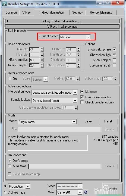Image resolution: width=126 pixels, height=196 pixels.
Task: Open the Mode dropdown showing Single frame
Action: [47, 122]
